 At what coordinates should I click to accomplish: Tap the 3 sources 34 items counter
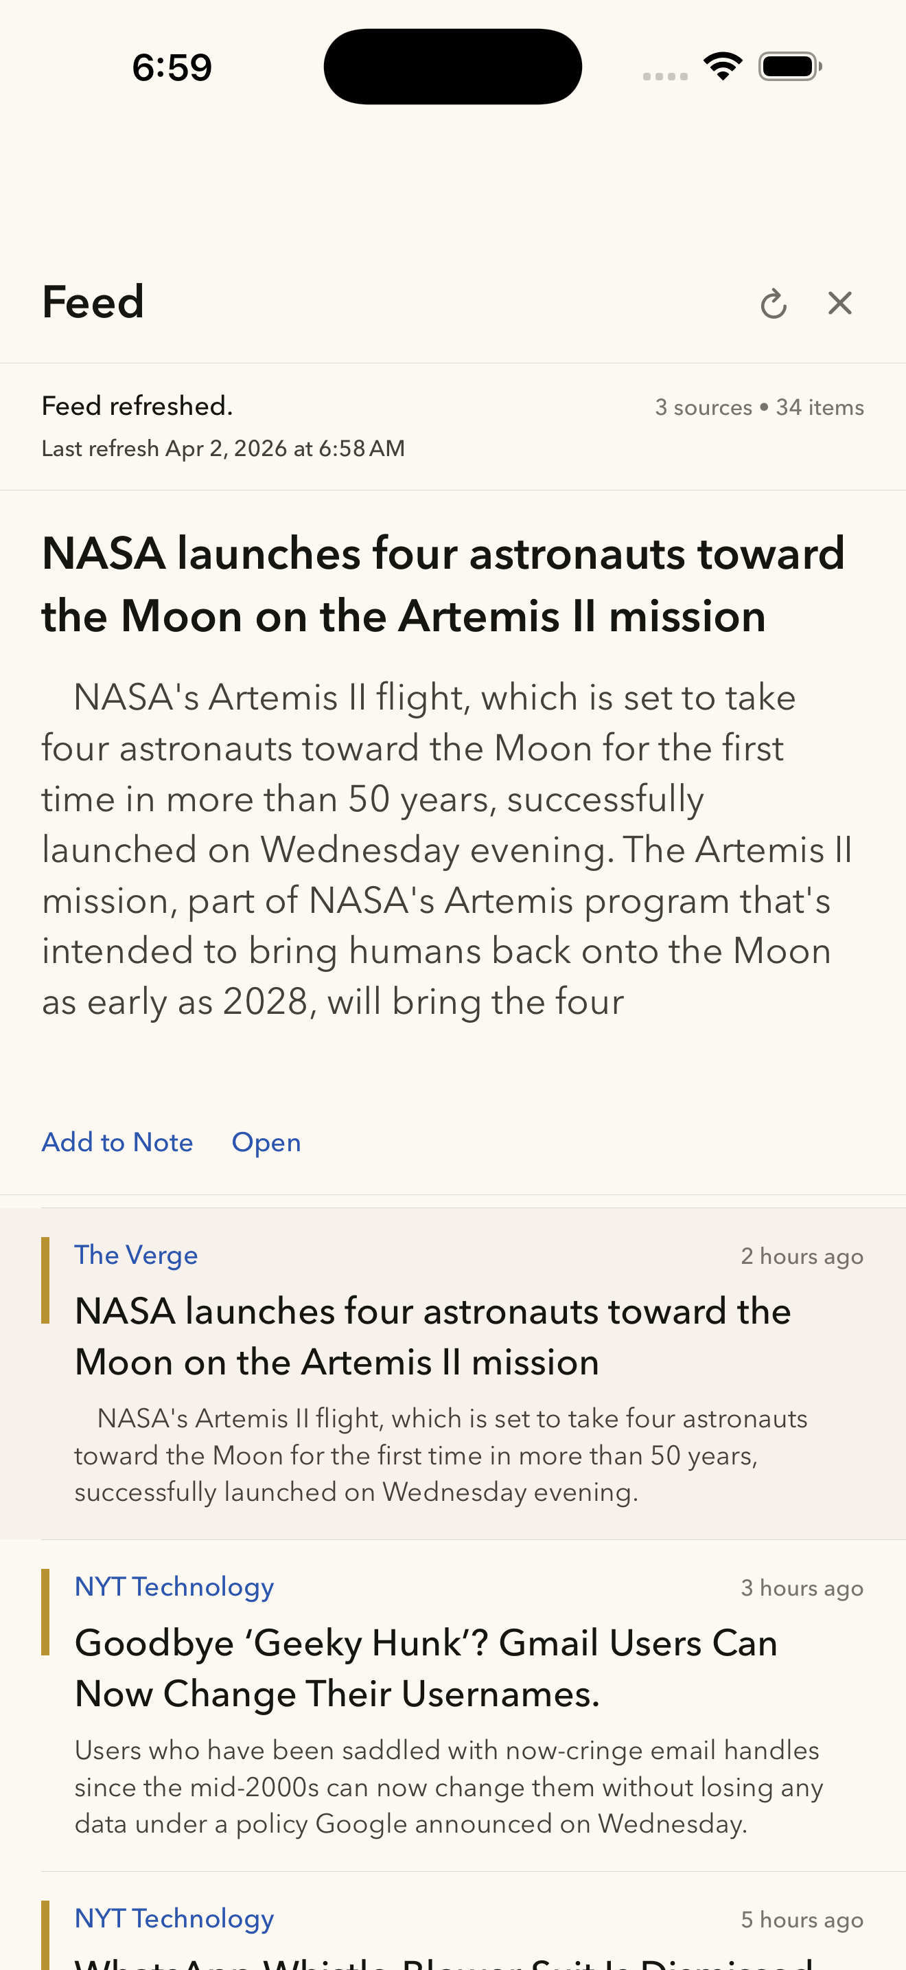(x=759, y=407)
